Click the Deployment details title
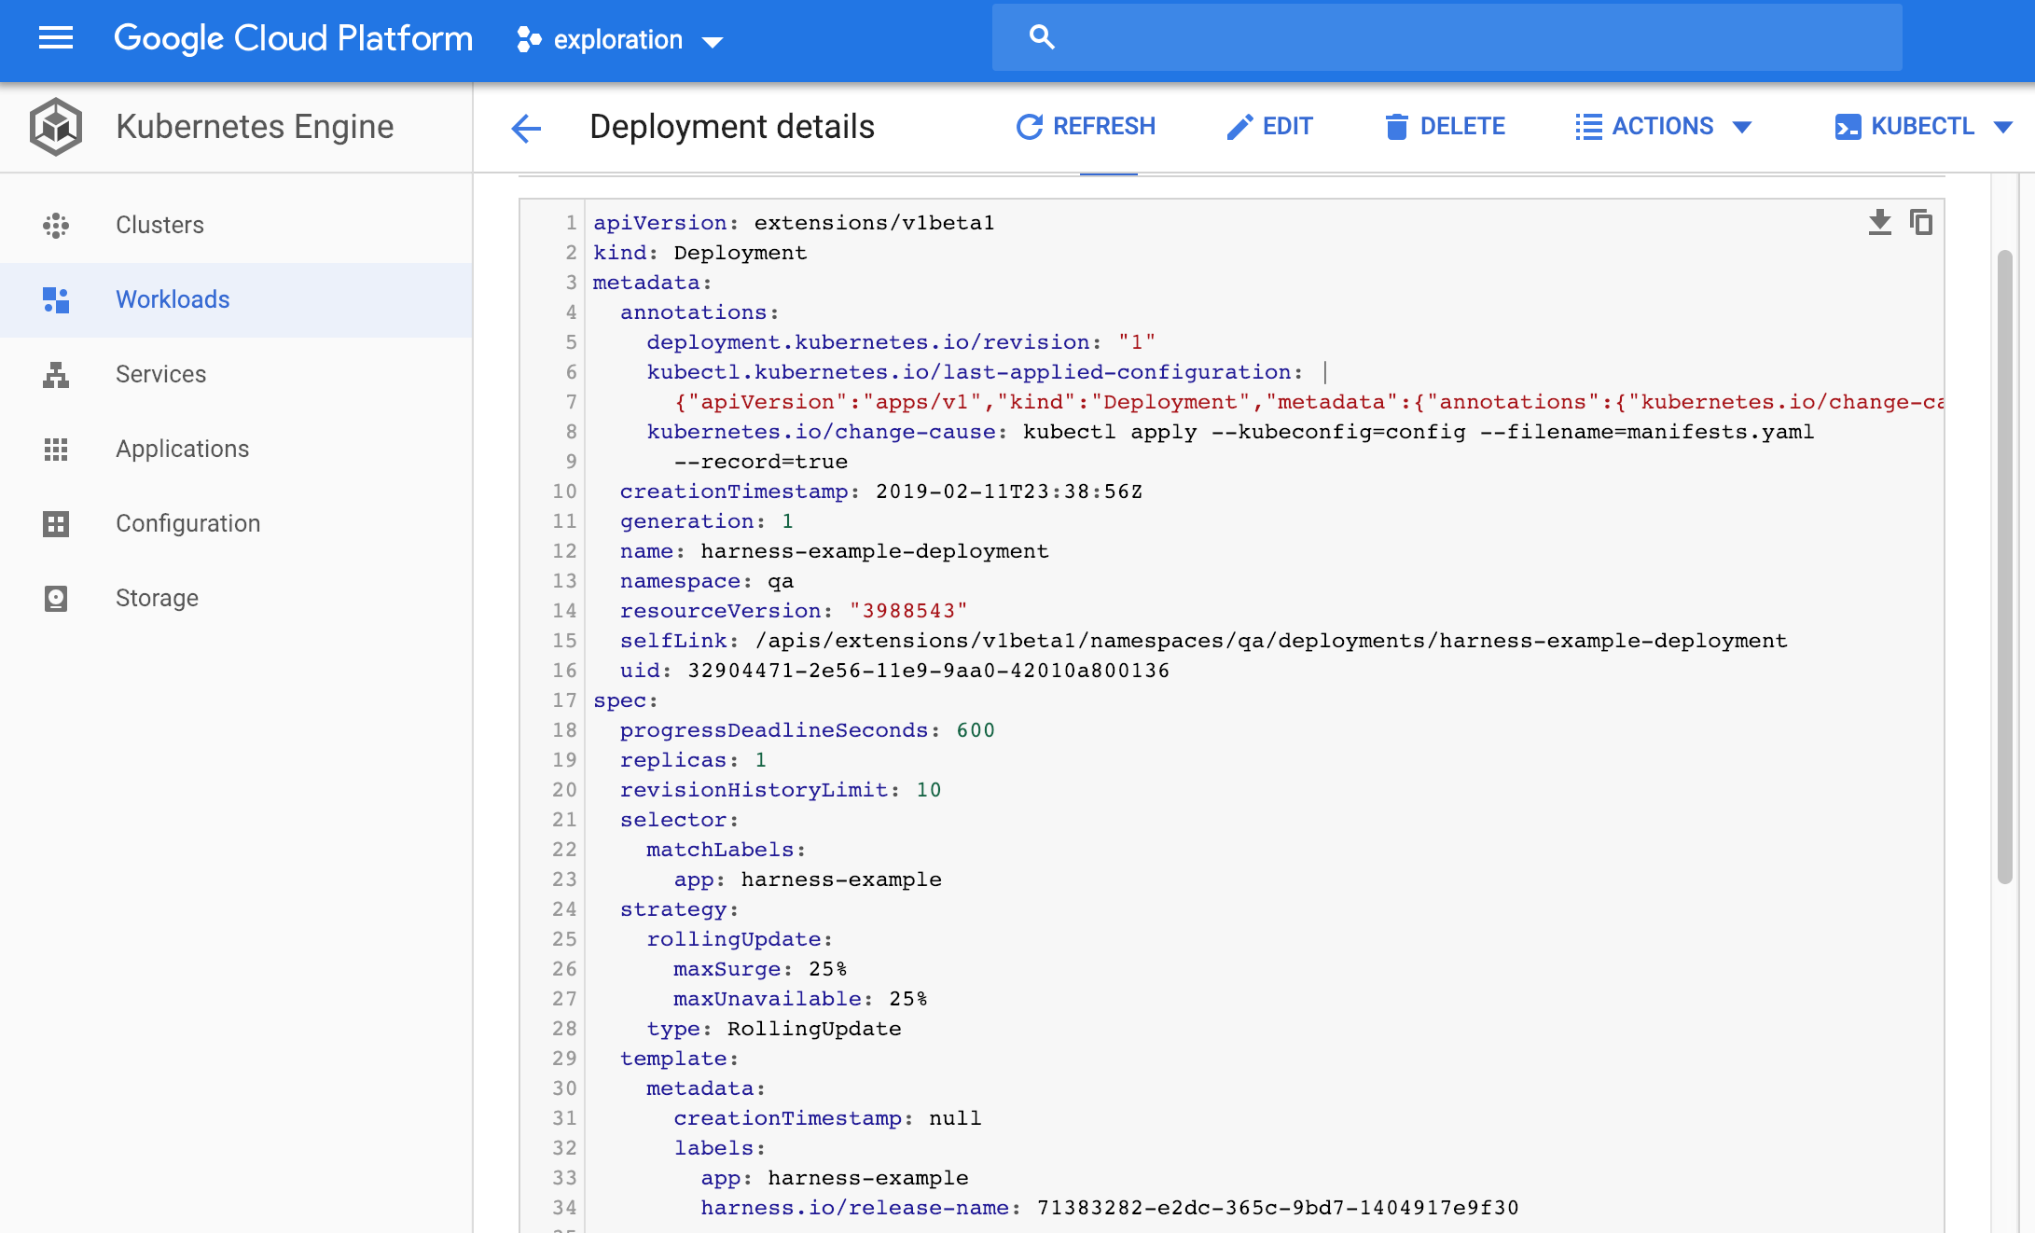The width and height of the screenshot is (2035, 1233). [732, 127]
